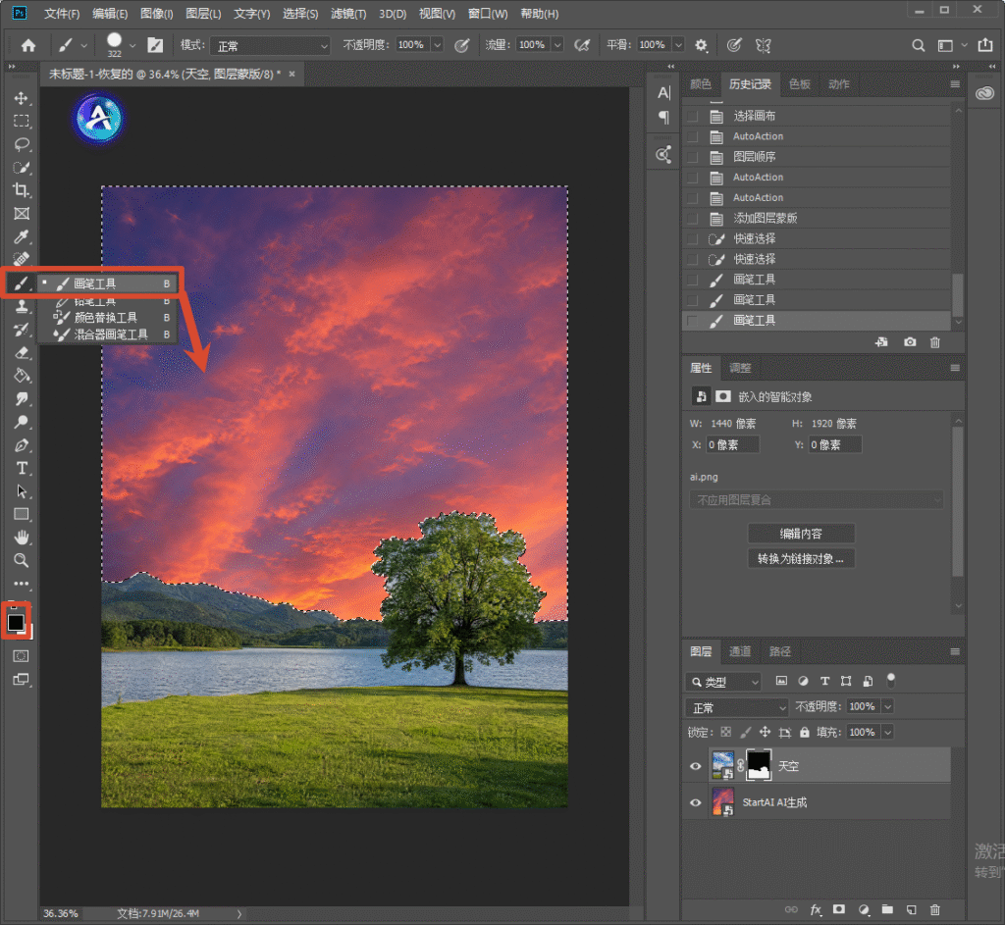Choose 颜色替换工具 from the flyout
This screenshot has height=925, width=1005.
tap(107, 318)
